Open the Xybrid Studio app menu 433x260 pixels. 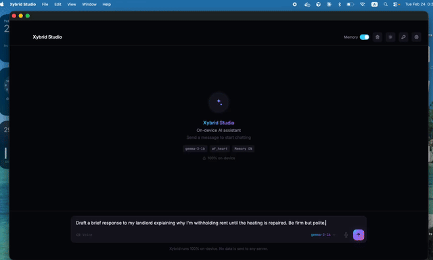(x=22, y=5)
